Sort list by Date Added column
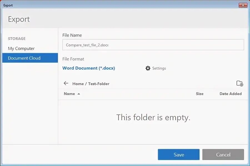The height and width of the screenshot is (166, 250). 231,94
